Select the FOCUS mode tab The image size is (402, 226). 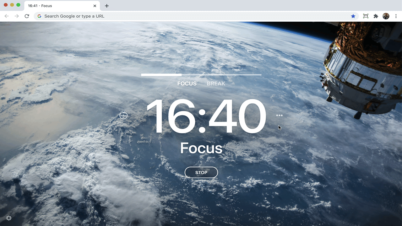coord(187,83)
